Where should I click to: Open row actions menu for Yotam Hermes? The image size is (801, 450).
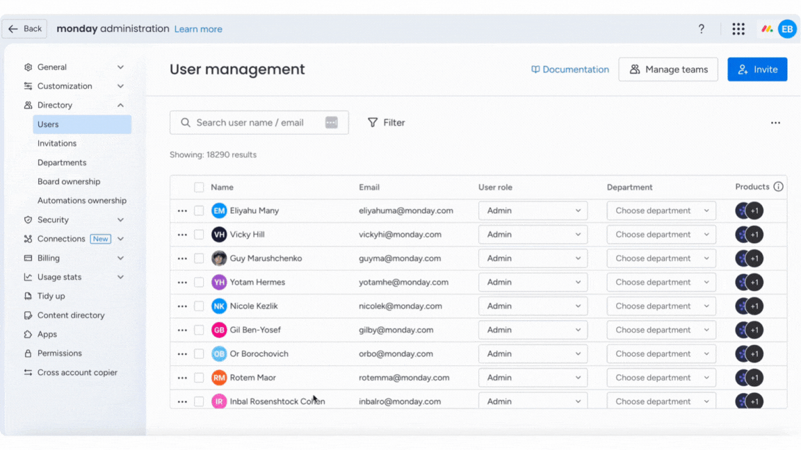182,282
